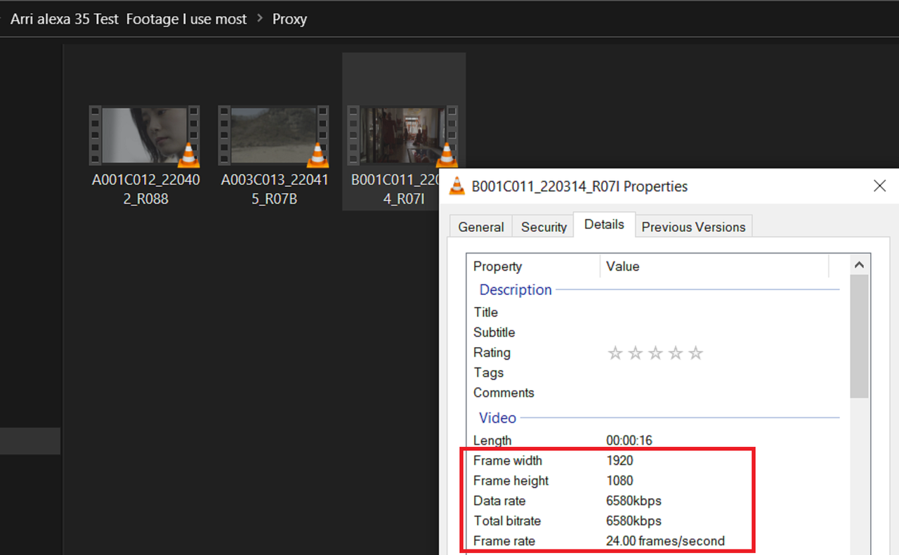Select the Length value 00:00:16
This screenshot has width=899, height=555.
pos(629,440)
